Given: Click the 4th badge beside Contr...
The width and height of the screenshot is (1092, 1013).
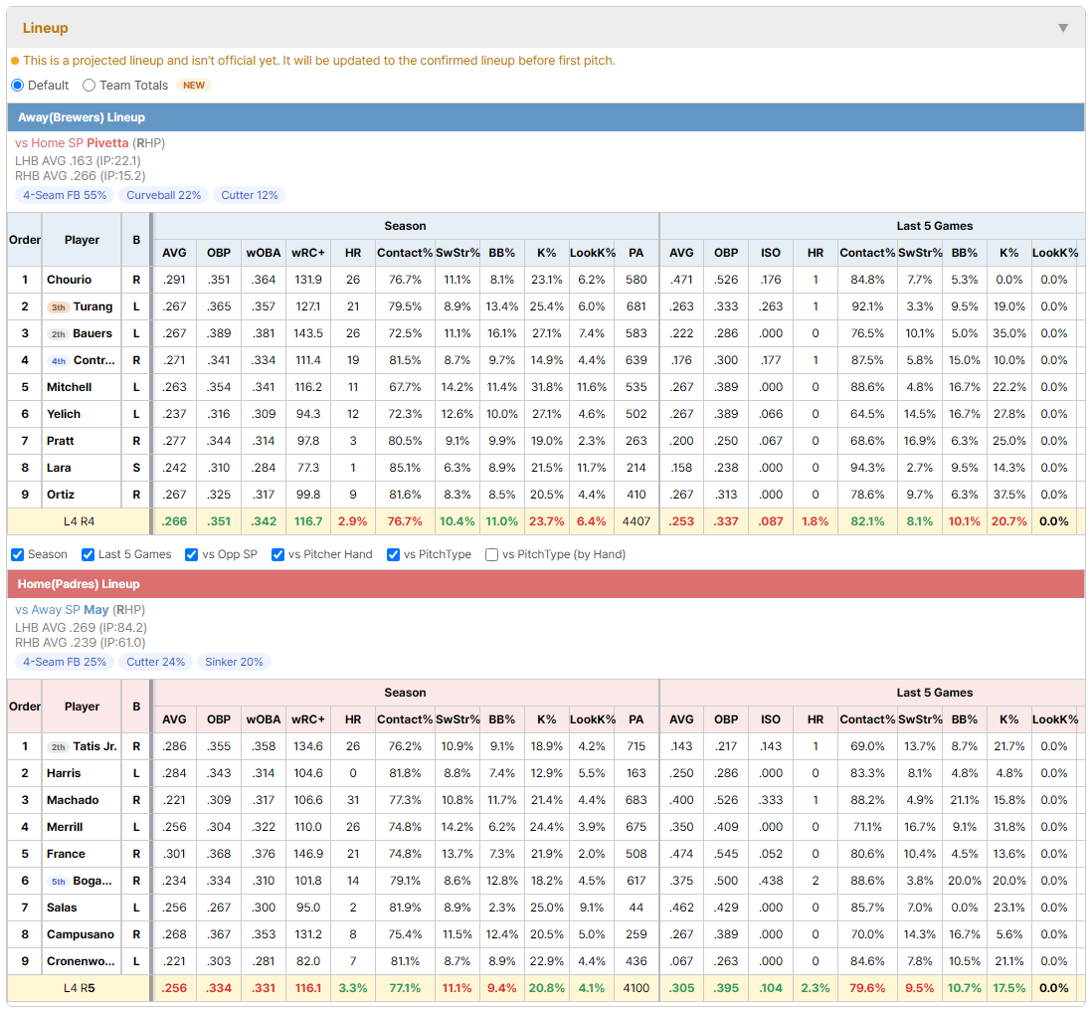Looking at the screenshot, I should (59, 361).
